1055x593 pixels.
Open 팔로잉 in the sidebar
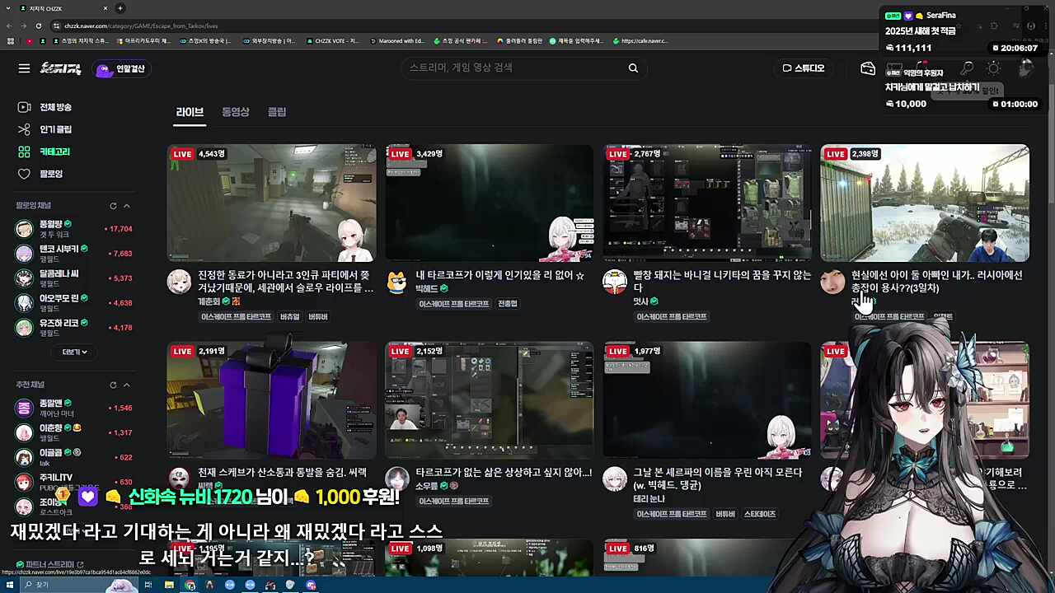[x=40, y=174]
